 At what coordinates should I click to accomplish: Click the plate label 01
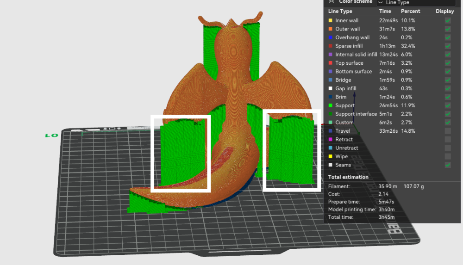pyautogui.click(x=52, y=136)
